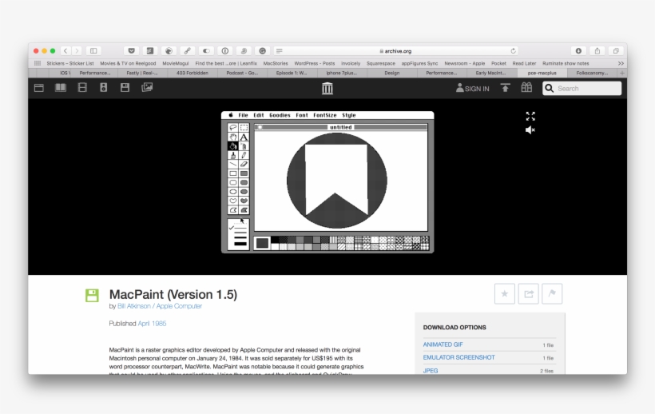Show more bookmarks with the chevron
Screen dimensions: 655x414
tap(621, 63)
